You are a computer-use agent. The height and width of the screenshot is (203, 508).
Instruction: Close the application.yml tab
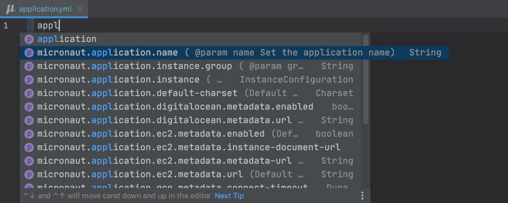pos(80,9)
